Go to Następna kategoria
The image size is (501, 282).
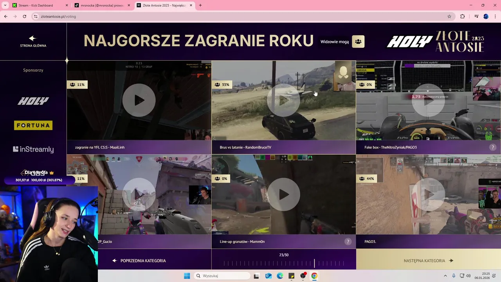click(x=428, y=260)
